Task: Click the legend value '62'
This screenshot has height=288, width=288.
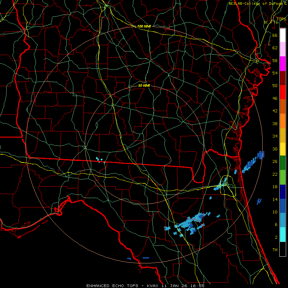Action: (275, 48)
